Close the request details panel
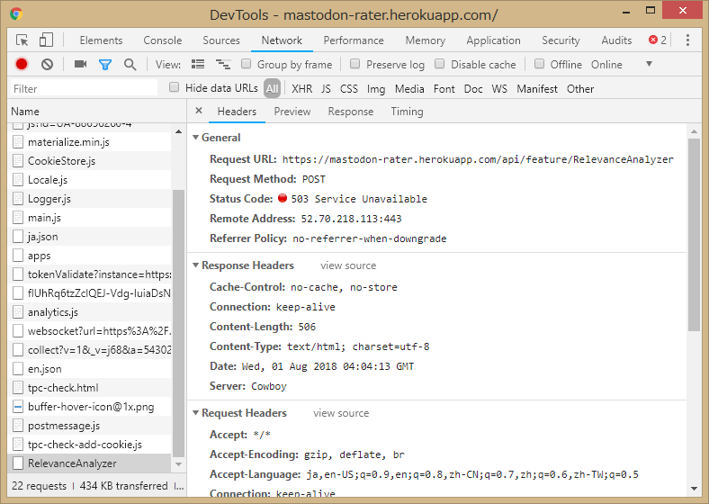Screen dimensions: 709x504 (199, 111)
